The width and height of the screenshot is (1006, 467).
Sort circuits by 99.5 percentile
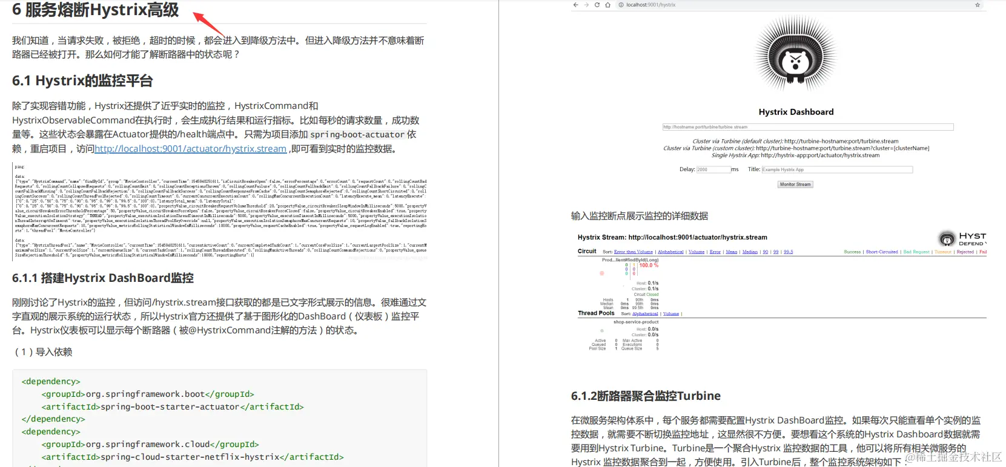coord(788,252)
